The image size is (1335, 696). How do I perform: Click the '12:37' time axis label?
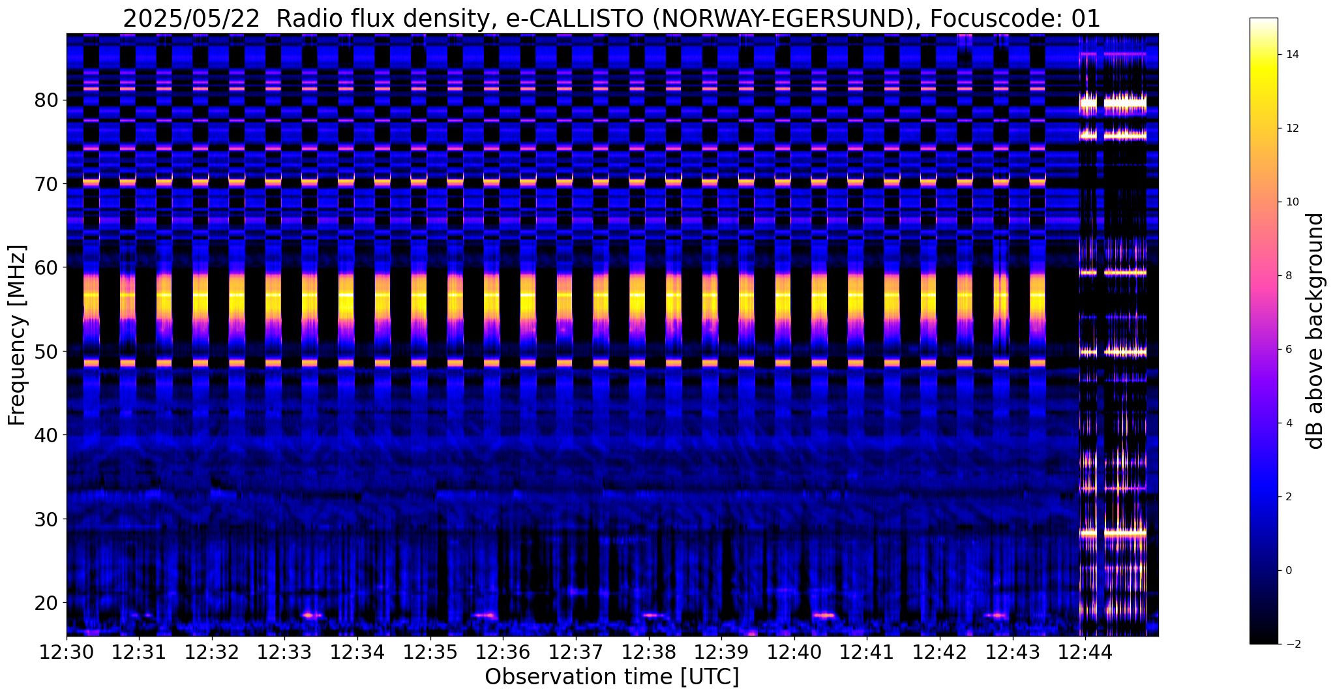575,652
